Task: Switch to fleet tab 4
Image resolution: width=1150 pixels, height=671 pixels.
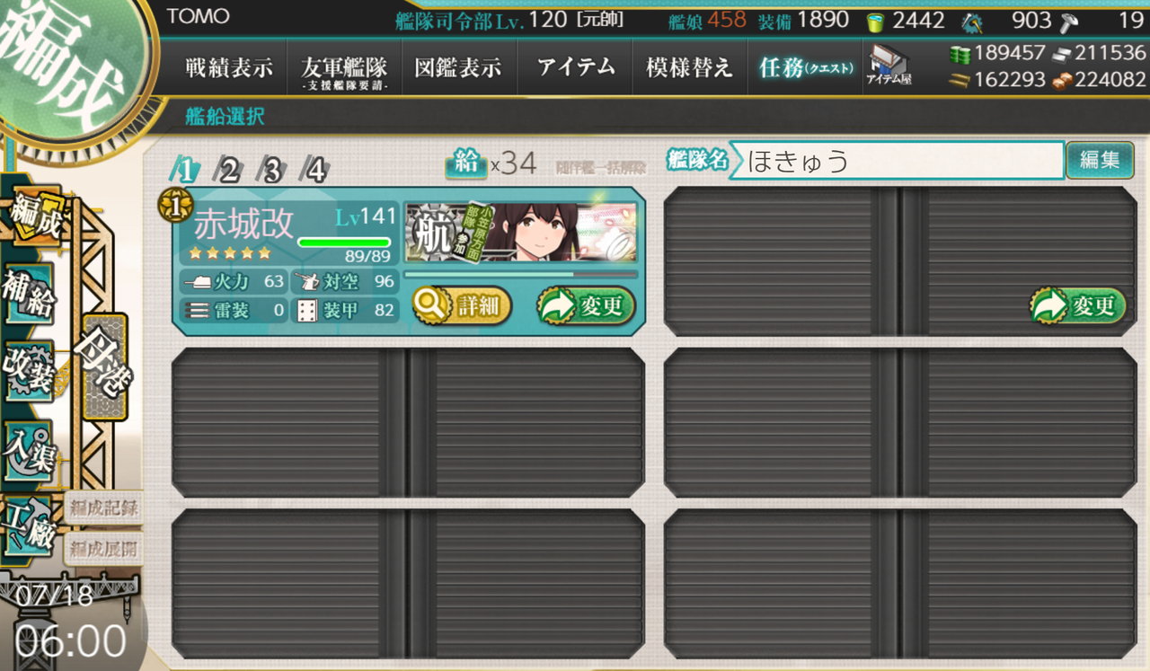Action: tap(314, 169)
